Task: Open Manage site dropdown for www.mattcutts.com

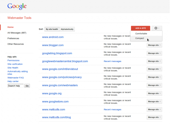Action: coord(154,110)
